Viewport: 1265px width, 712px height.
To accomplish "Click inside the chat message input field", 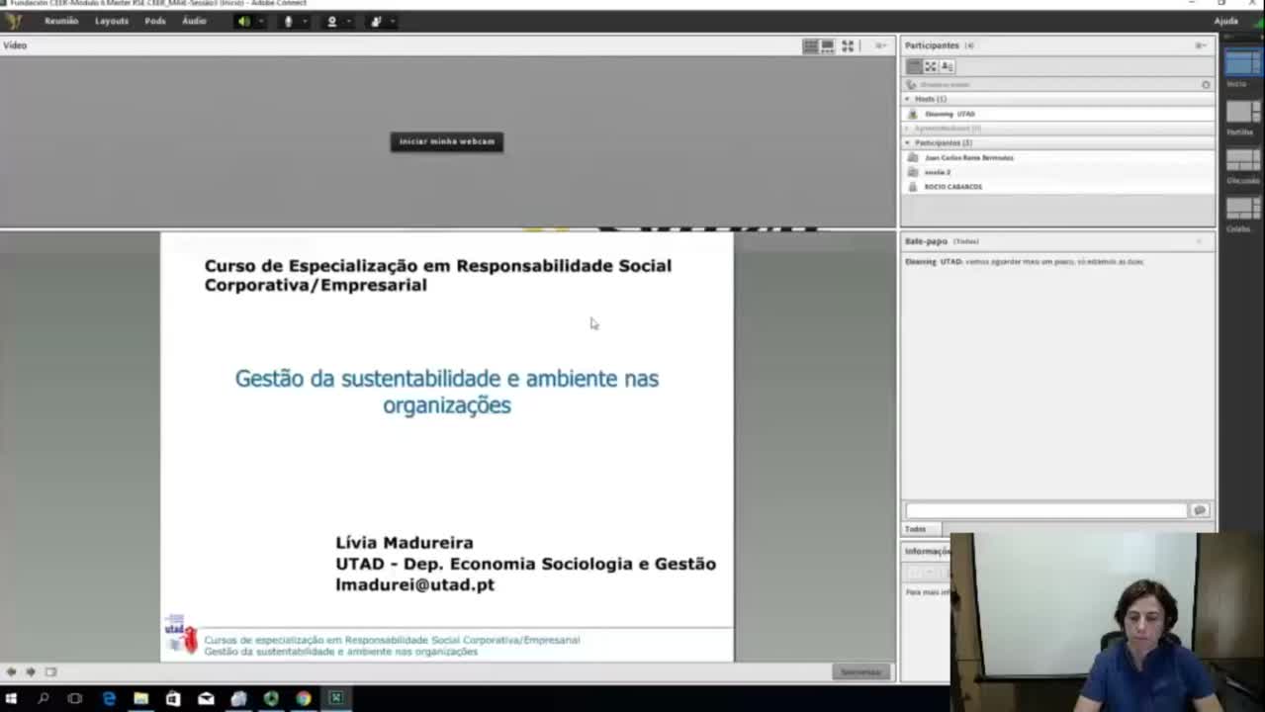I will 1045,509.
